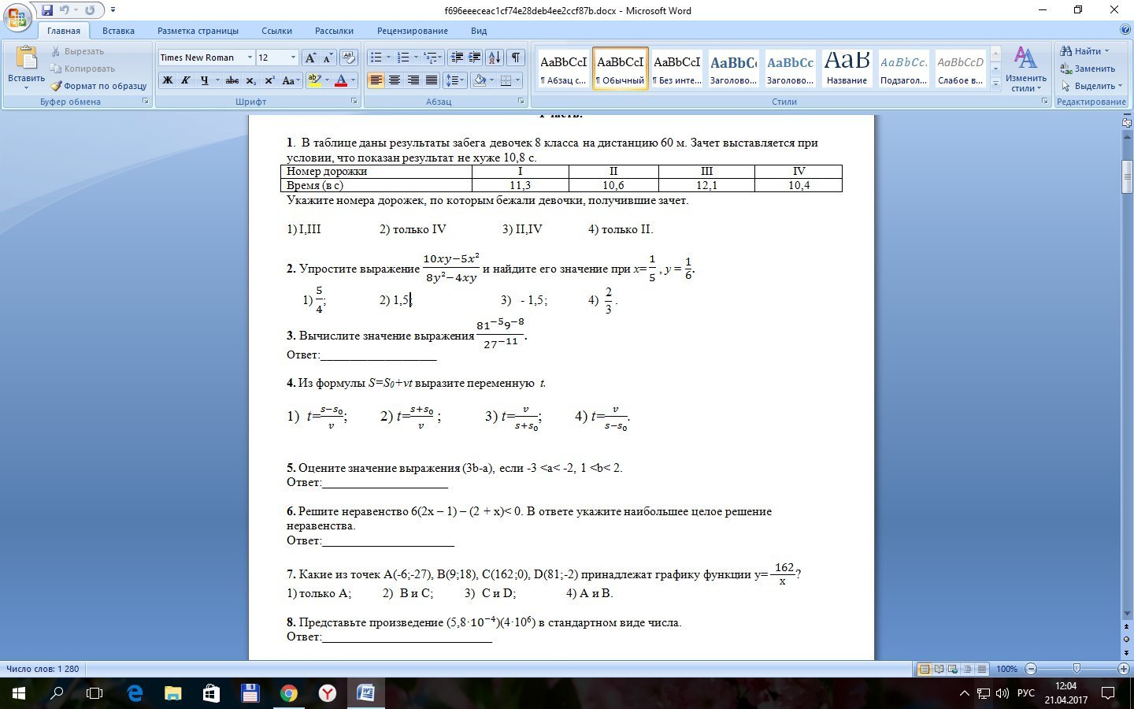The image size is (1134, 709).
Task: Switch to web layout view in status bar
Action: point(953,669)
